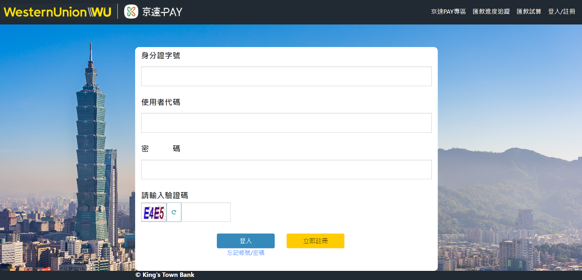Focus the 密碼 password input field
Image resolution: width=582 pixels, height=280 pixels.
coord(286,170)
